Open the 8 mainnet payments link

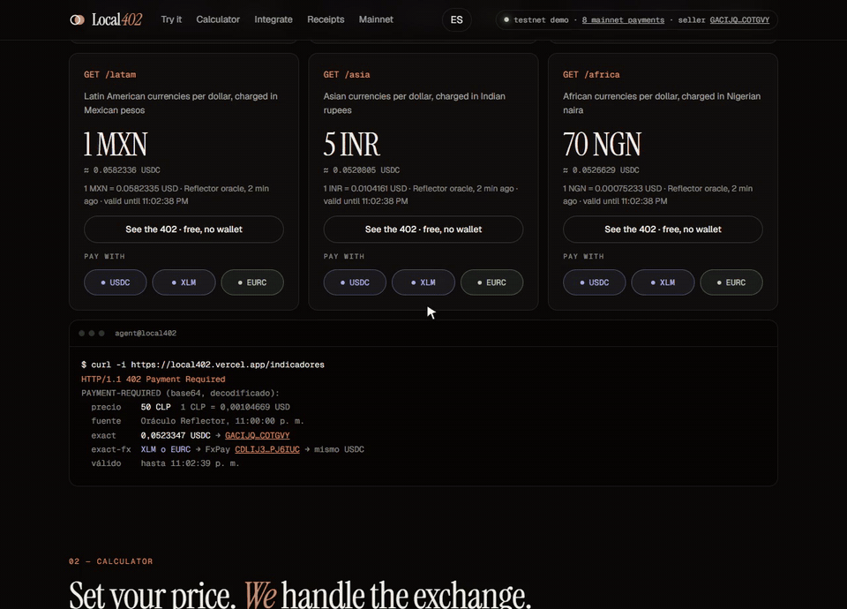pos(623,20)
